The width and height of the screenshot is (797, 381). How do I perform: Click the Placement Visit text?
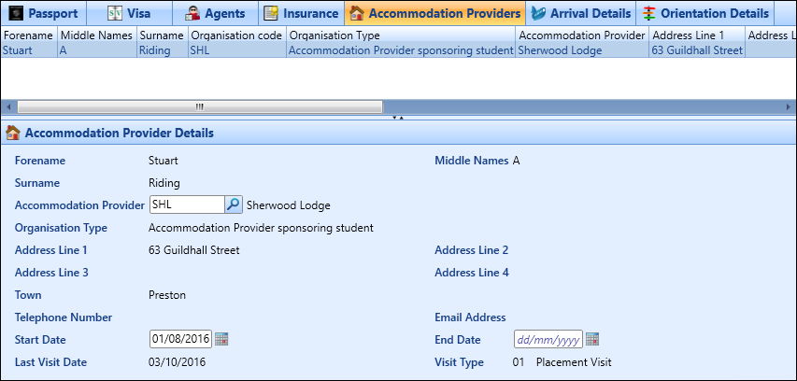[x=574, y=362]
